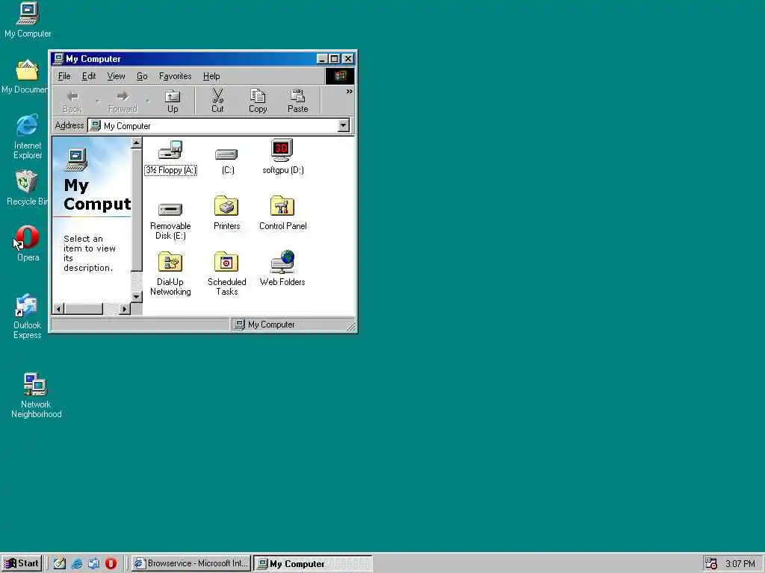Click the info pane horizontal scrollbar thumb
This screenshot has width=765, height=573.
(84, 309)
